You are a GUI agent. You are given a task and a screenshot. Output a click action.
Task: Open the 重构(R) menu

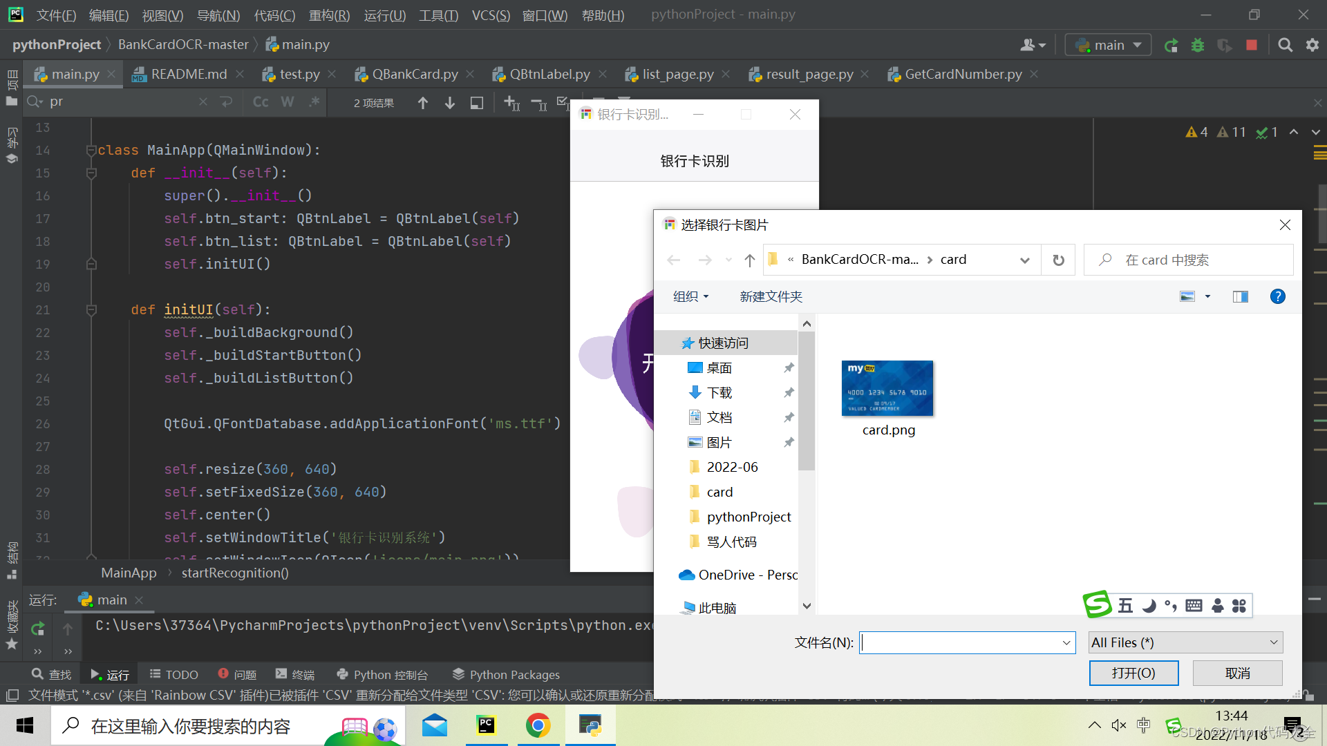click(x=329, y=15)
